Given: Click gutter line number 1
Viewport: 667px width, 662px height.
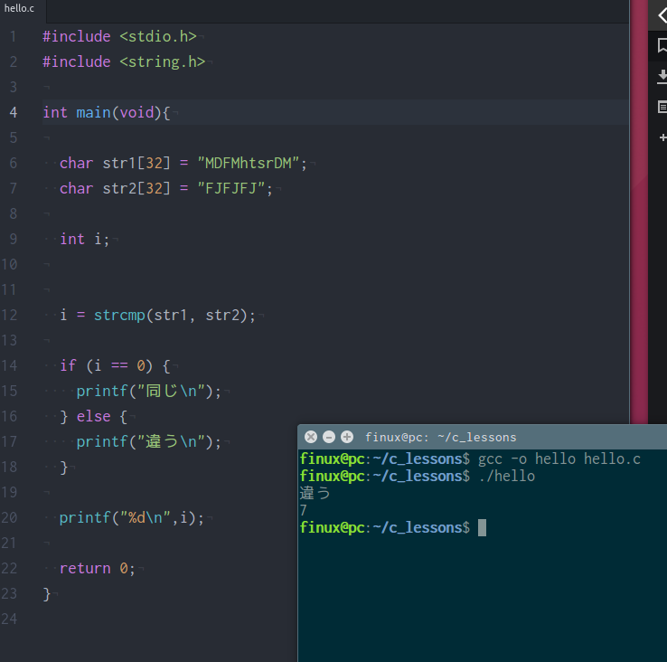Looking at the screenshot, I should pyautogui.click(x=14, y=36).
